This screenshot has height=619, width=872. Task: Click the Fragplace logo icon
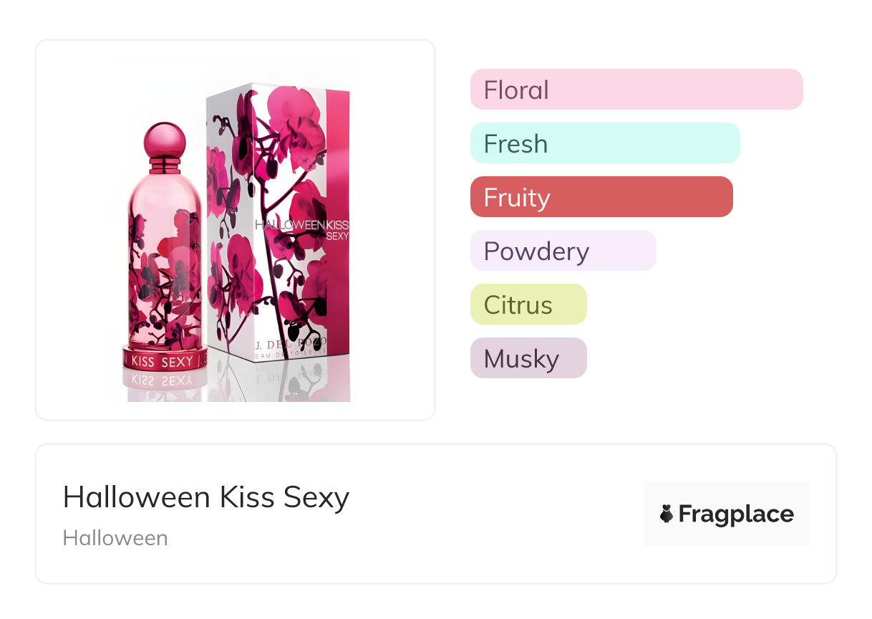click(667, 514)
